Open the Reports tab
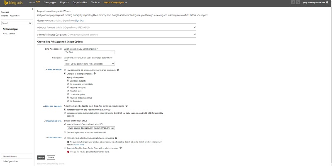The height and width of the screenshot is (166, 332). tap(64, 2)
